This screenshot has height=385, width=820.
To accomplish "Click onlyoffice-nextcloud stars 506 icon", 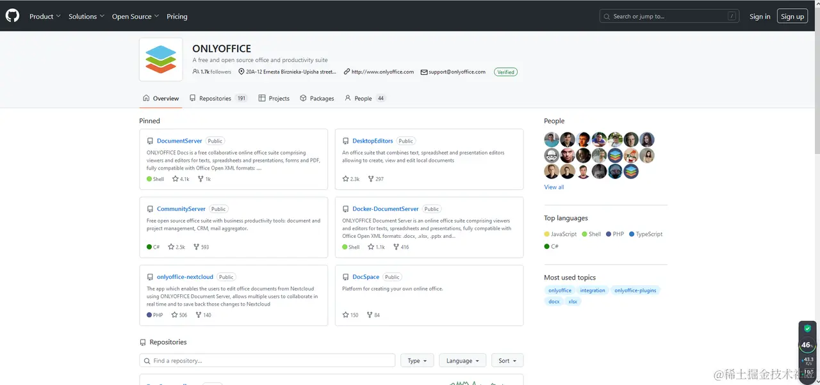I will [174, 315].
